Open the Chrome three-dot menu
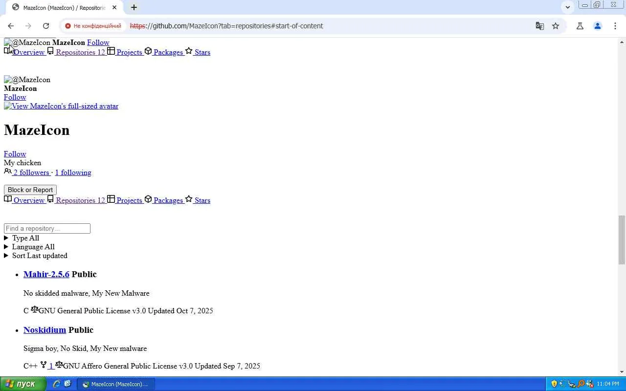The width and height of the screenshot is (626, 391). click(615, 26)
